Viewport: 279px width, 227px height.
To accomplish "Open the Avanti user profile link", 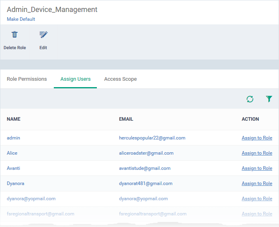I will (x=13, y=168).
